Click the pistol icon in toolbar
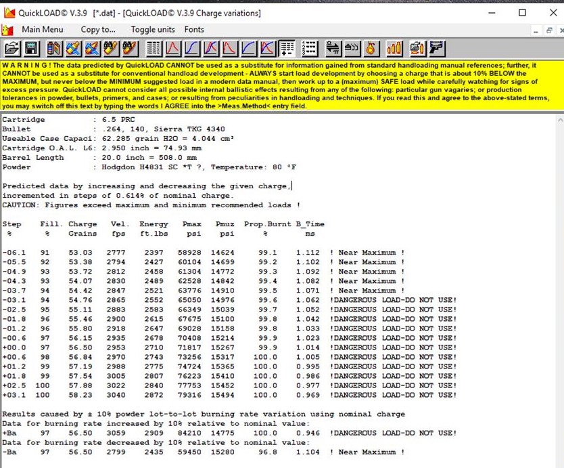 pyautogui.click(x=437, y=48)
